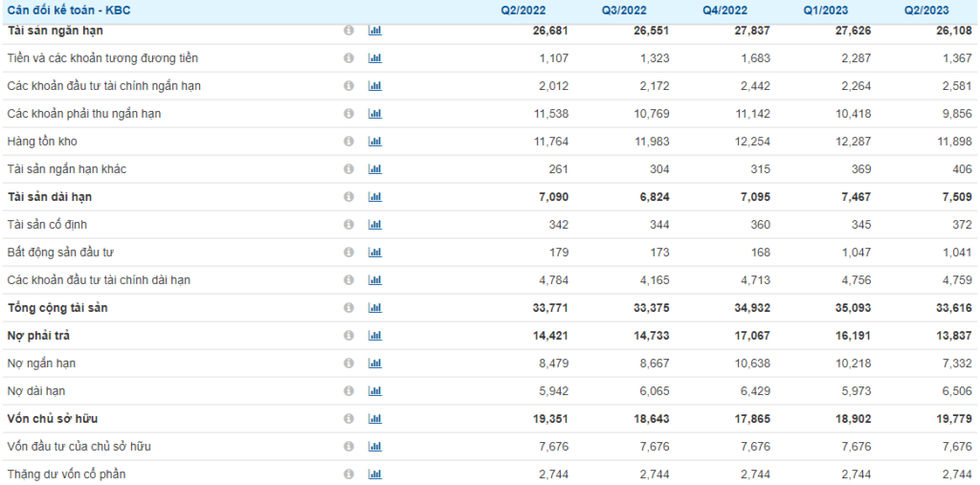Click info icon for Tiền và các khoản tương đương tiền

pos(348,58)
